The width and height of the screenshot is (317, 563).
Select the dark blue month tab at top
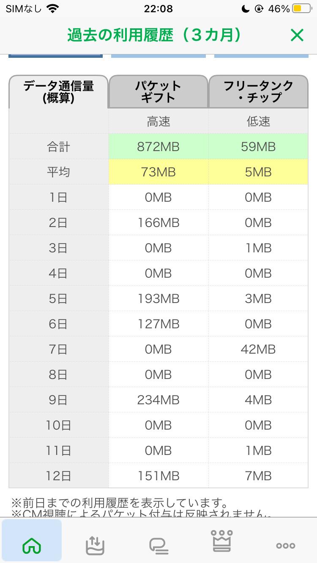tap(55, 55)
